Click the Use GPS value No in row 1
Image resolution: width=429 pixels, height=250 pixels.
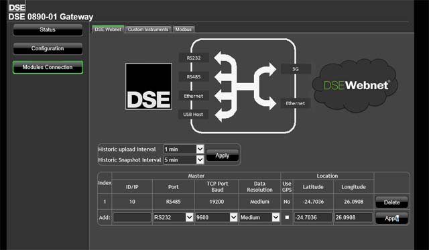click(287, 202)
